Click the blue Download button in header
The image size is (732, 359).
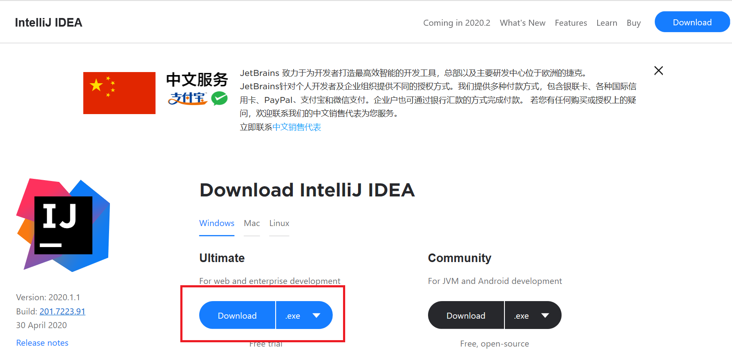click(x=692, y=22)
